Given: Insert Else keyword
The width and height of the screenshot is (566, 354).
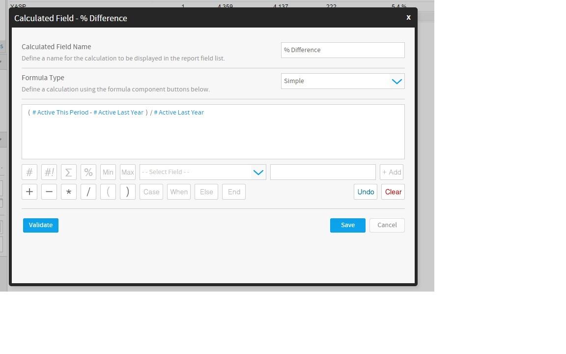Looking at the screenshot, I should click(x=206, y=192).
